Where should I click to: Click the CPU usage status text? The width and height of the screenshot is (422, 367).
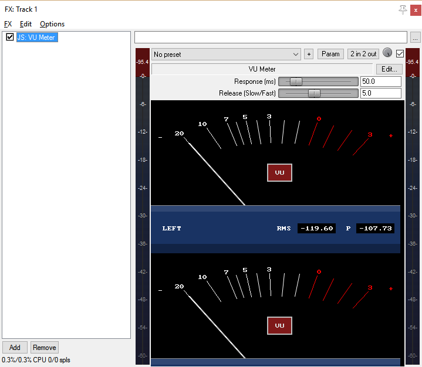point(36,360)
